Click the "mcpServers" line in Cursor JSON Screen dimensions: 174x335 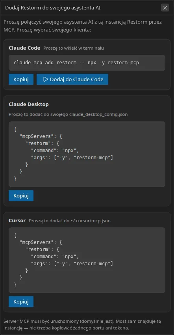pos(41,242)
